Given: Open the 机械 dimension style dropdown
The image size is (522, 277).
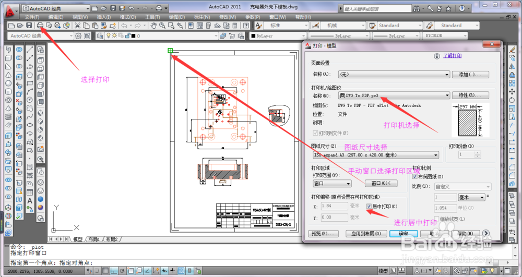Looking at the screenshot, I should click(343, 25).
